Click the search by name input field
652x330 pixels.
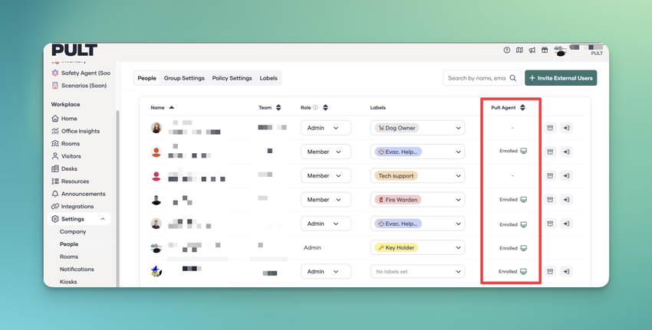476,78
